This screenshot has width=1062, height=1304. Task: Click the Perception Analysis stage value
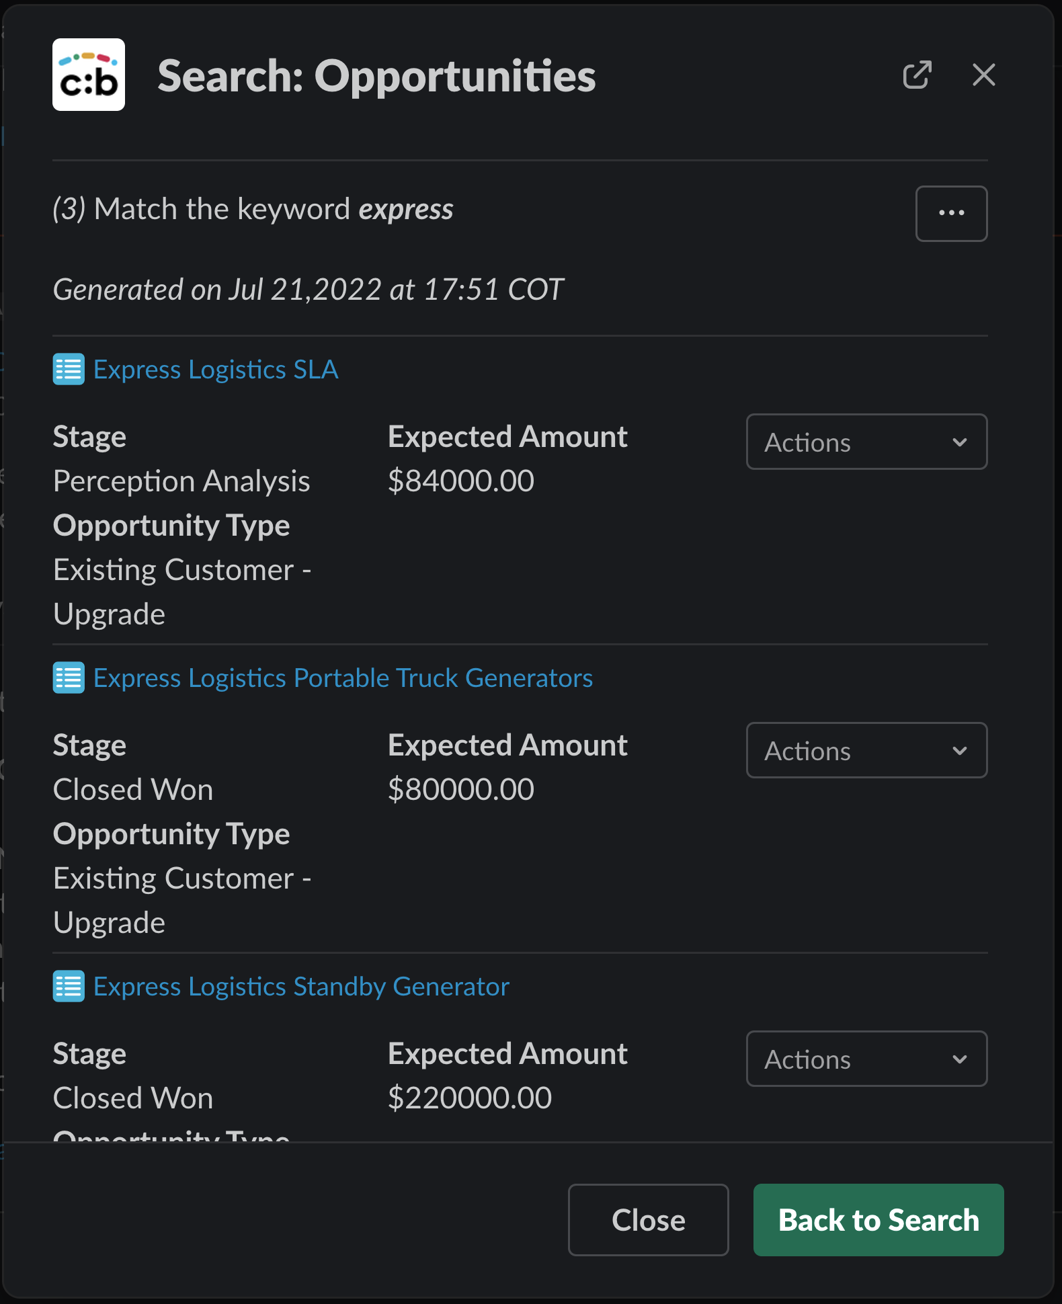click(181, 481)
